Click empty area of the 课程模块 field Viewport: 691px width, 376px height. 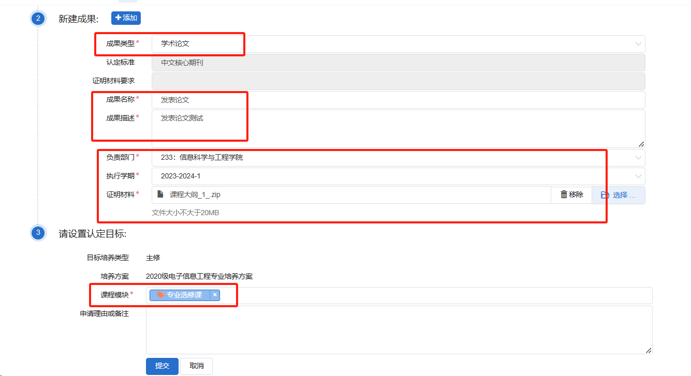point(435,295)
